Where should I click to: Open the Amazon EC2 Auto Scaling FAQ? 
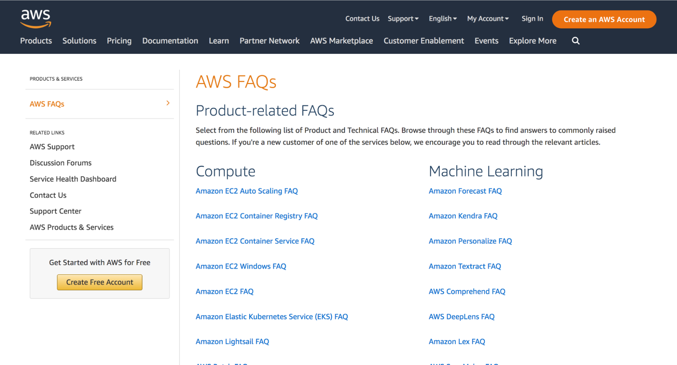click(x=247, y=191)
